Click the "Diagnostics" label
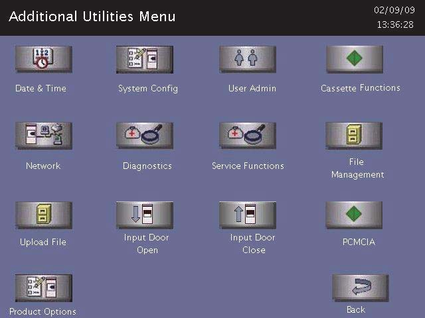The width and height of the screenshot is (425, 318). [147, 166]
